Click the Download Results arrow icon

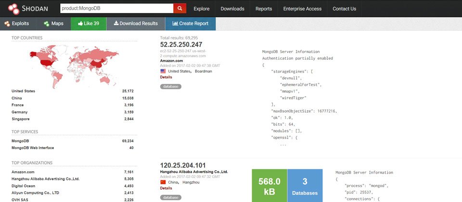pyautogui.click(x=116, y=24)
